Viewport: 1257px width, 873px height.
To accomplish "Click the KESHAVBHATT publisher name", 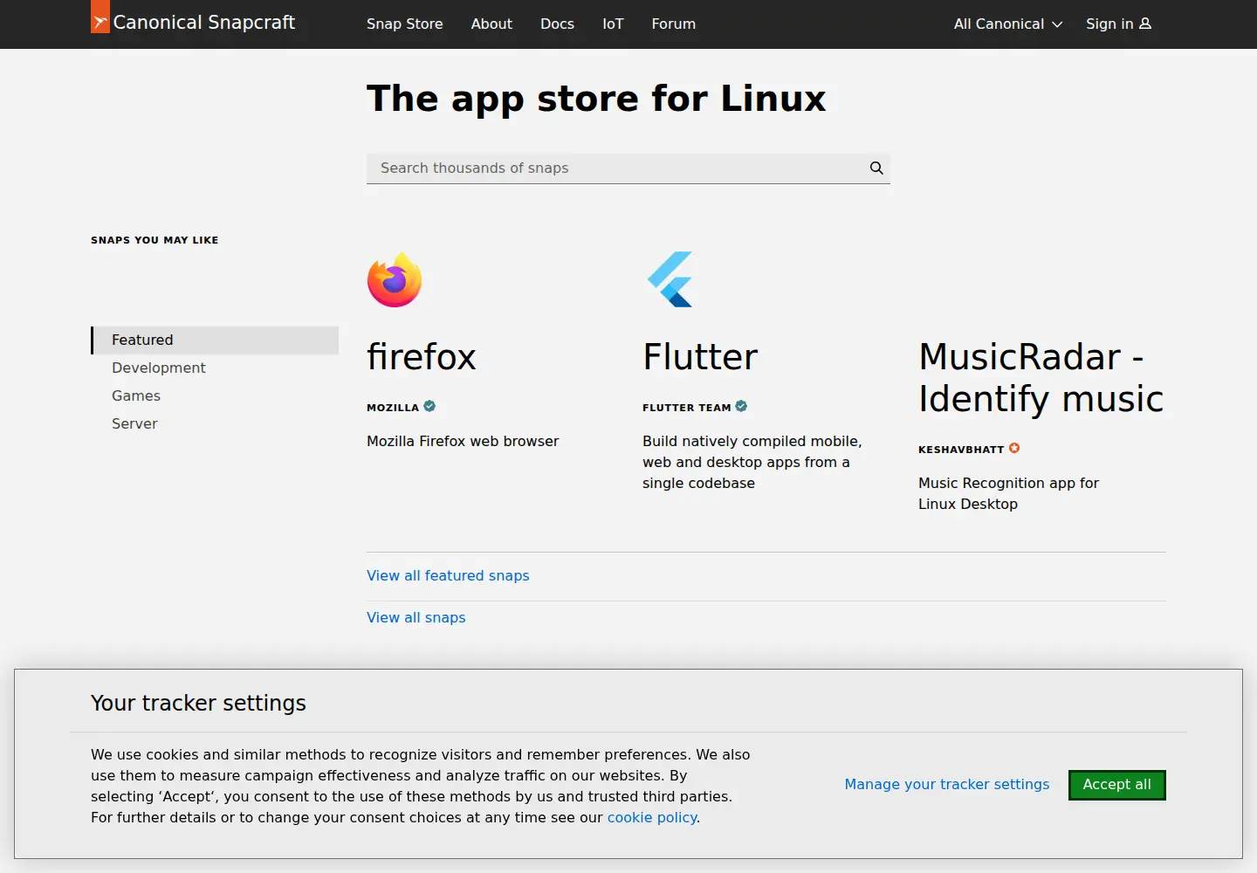I will 961,450.
